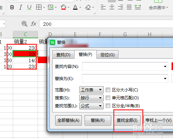Click the formula bar showing 200
173x139 pixels.
click(x=106, y=24)
